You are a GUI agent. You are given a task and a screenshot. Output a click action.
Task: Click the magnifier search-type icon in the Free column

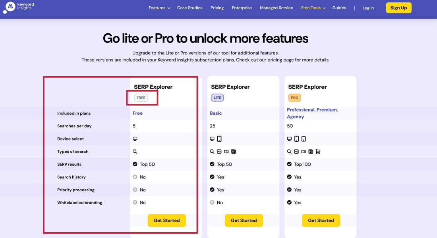[x=135, y=152]
